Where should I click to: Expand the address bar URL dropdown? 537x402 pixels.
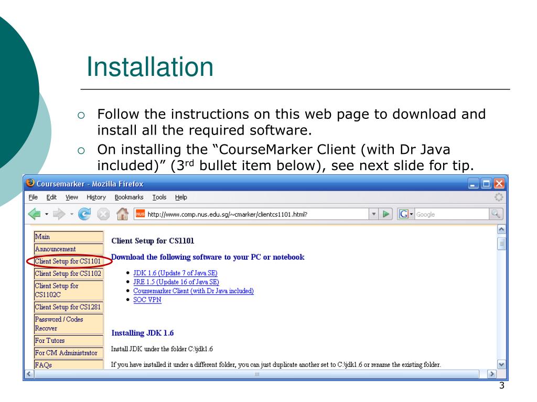373,214
